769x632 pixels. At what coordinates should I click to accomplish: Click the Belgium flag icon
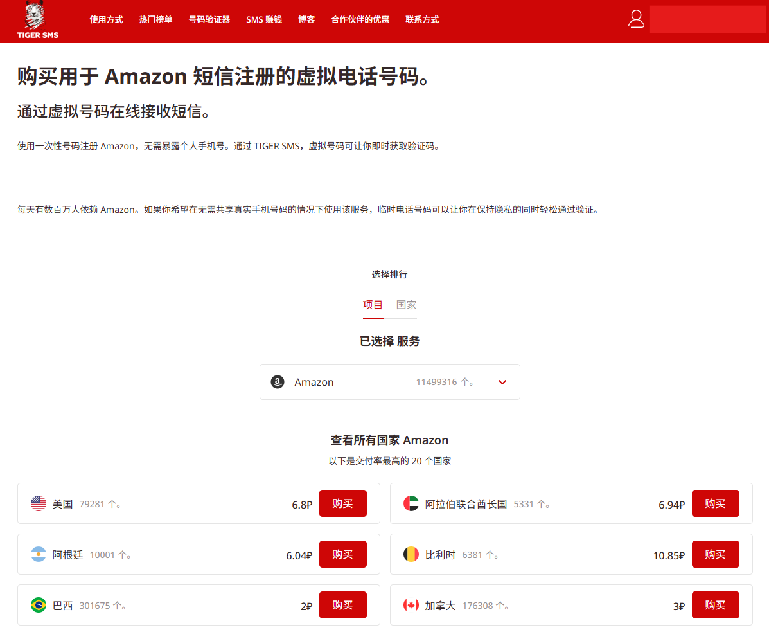[x=411, y=554]
